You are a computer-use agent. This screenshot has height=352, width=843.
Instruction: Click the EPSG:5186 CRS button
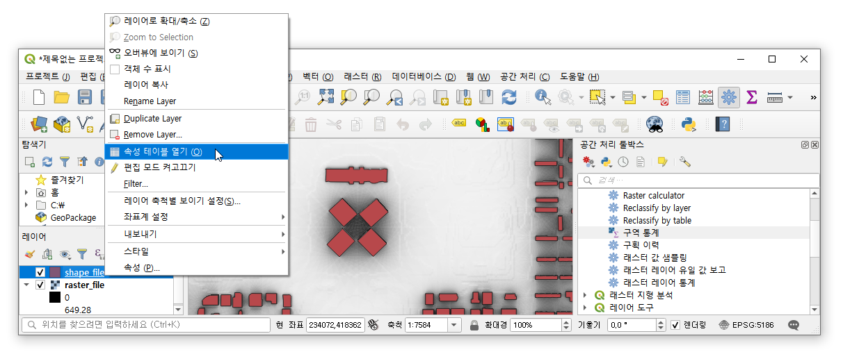click(746, 325)
